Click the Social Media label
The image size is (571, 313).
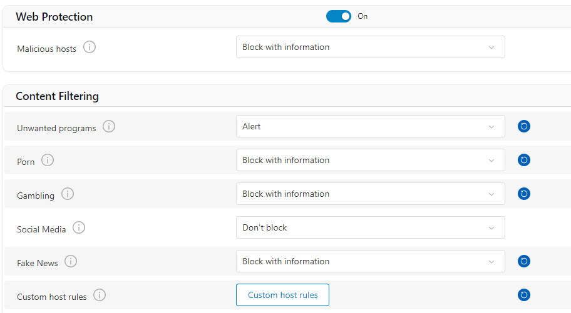41,229
